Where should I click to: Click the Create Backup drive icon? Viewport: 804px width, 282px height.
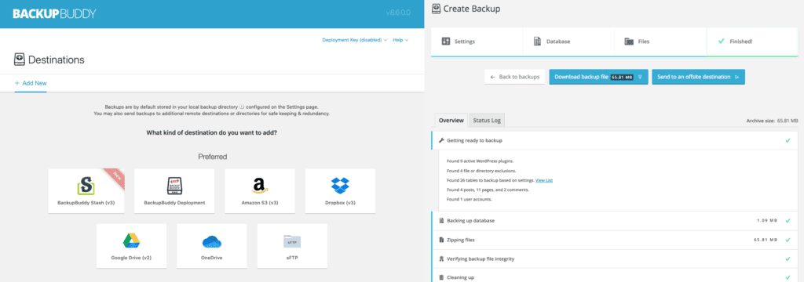pyautogui.click(x=437, y=8)
